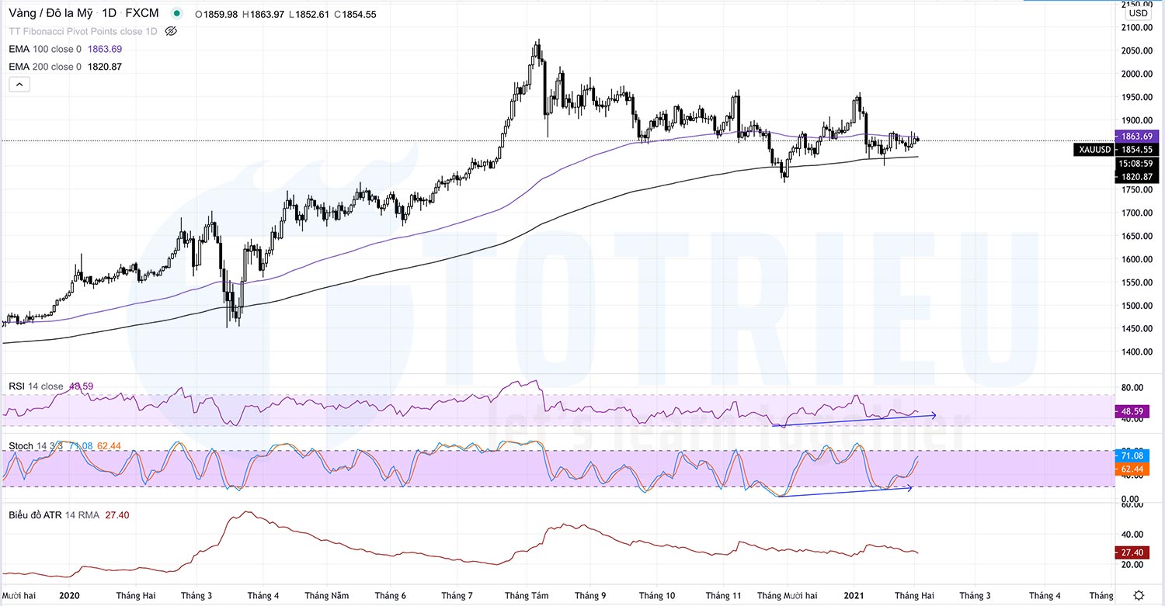Toggle the USD price scale unit
This screenshot has width=1165, height=606.
[x=1139, y=13]
